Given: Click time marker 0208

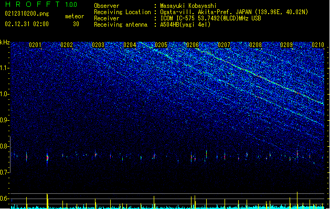Looking at the screenshot, I should [256, 45].
